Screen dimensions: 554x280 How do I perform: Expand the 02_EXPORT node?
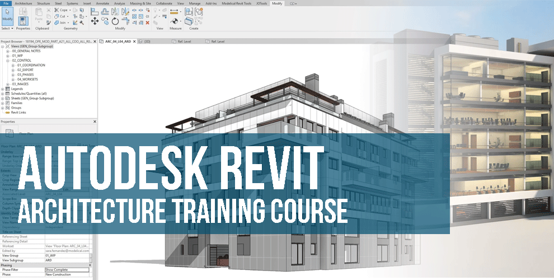tap(13, 70)
